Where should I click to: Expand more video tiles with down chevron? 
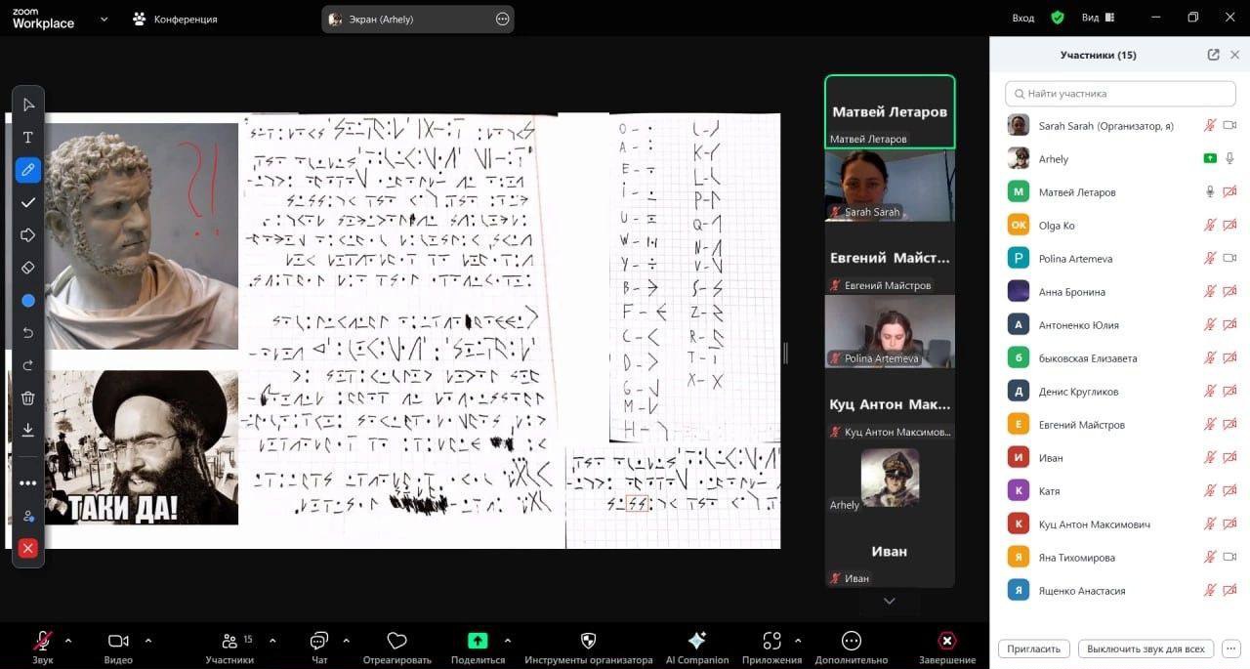point(889,602)
